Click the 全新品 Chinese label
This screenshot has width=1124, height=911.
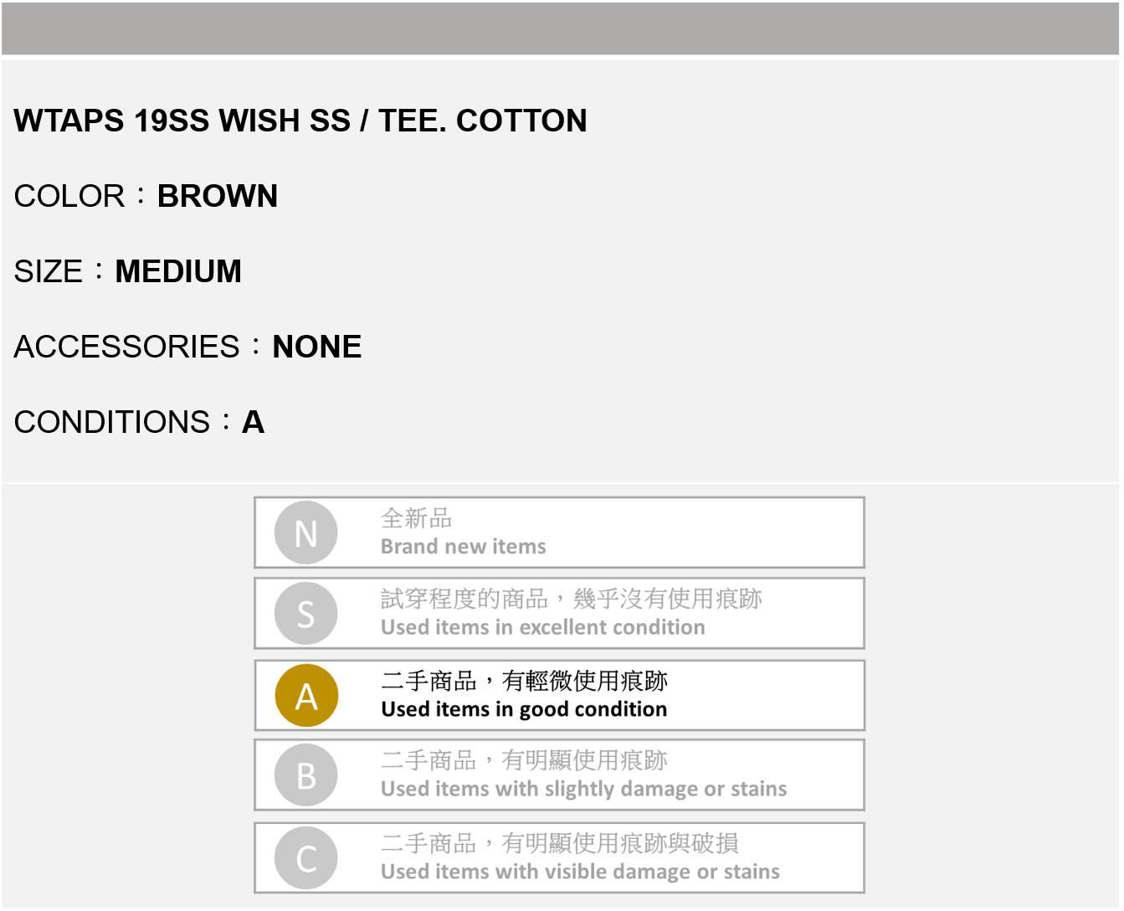click(417, 518)
